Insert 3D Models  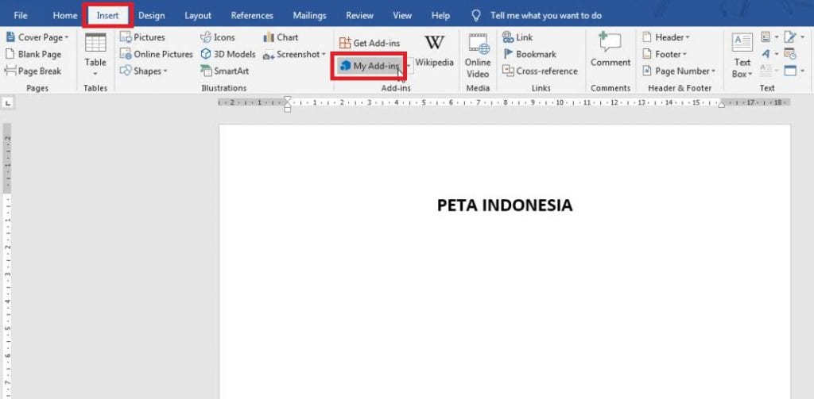click(x=228, y=55)
